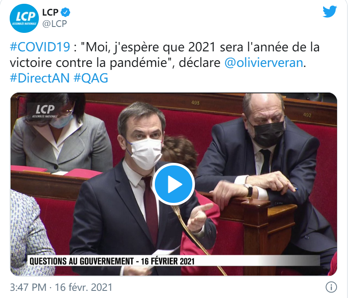Click the Questions au Gouvernement caption banner

coord(173,261)
